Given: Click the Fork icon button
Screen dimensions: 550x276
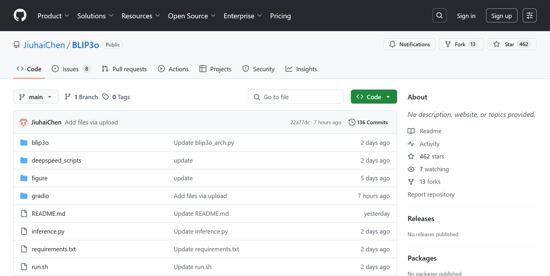Looking at the screenshot, I should [x=448, y=44].
